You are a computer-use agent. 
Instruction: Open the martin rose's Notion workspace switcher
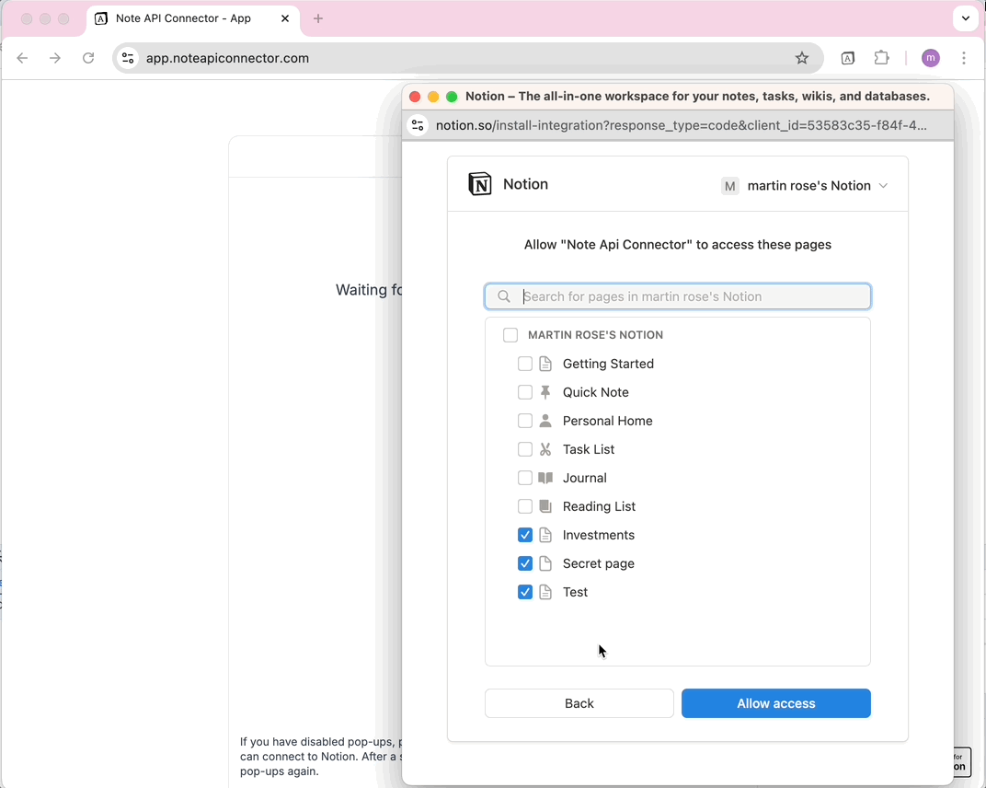point(805,185)
